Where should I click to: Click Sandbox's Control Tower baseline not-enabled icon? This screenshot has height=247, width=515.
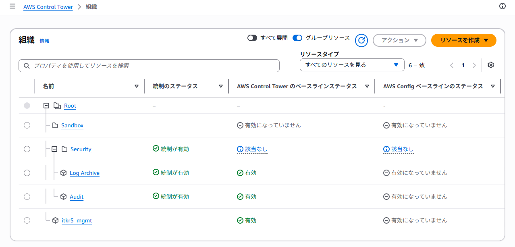point(240,125)
